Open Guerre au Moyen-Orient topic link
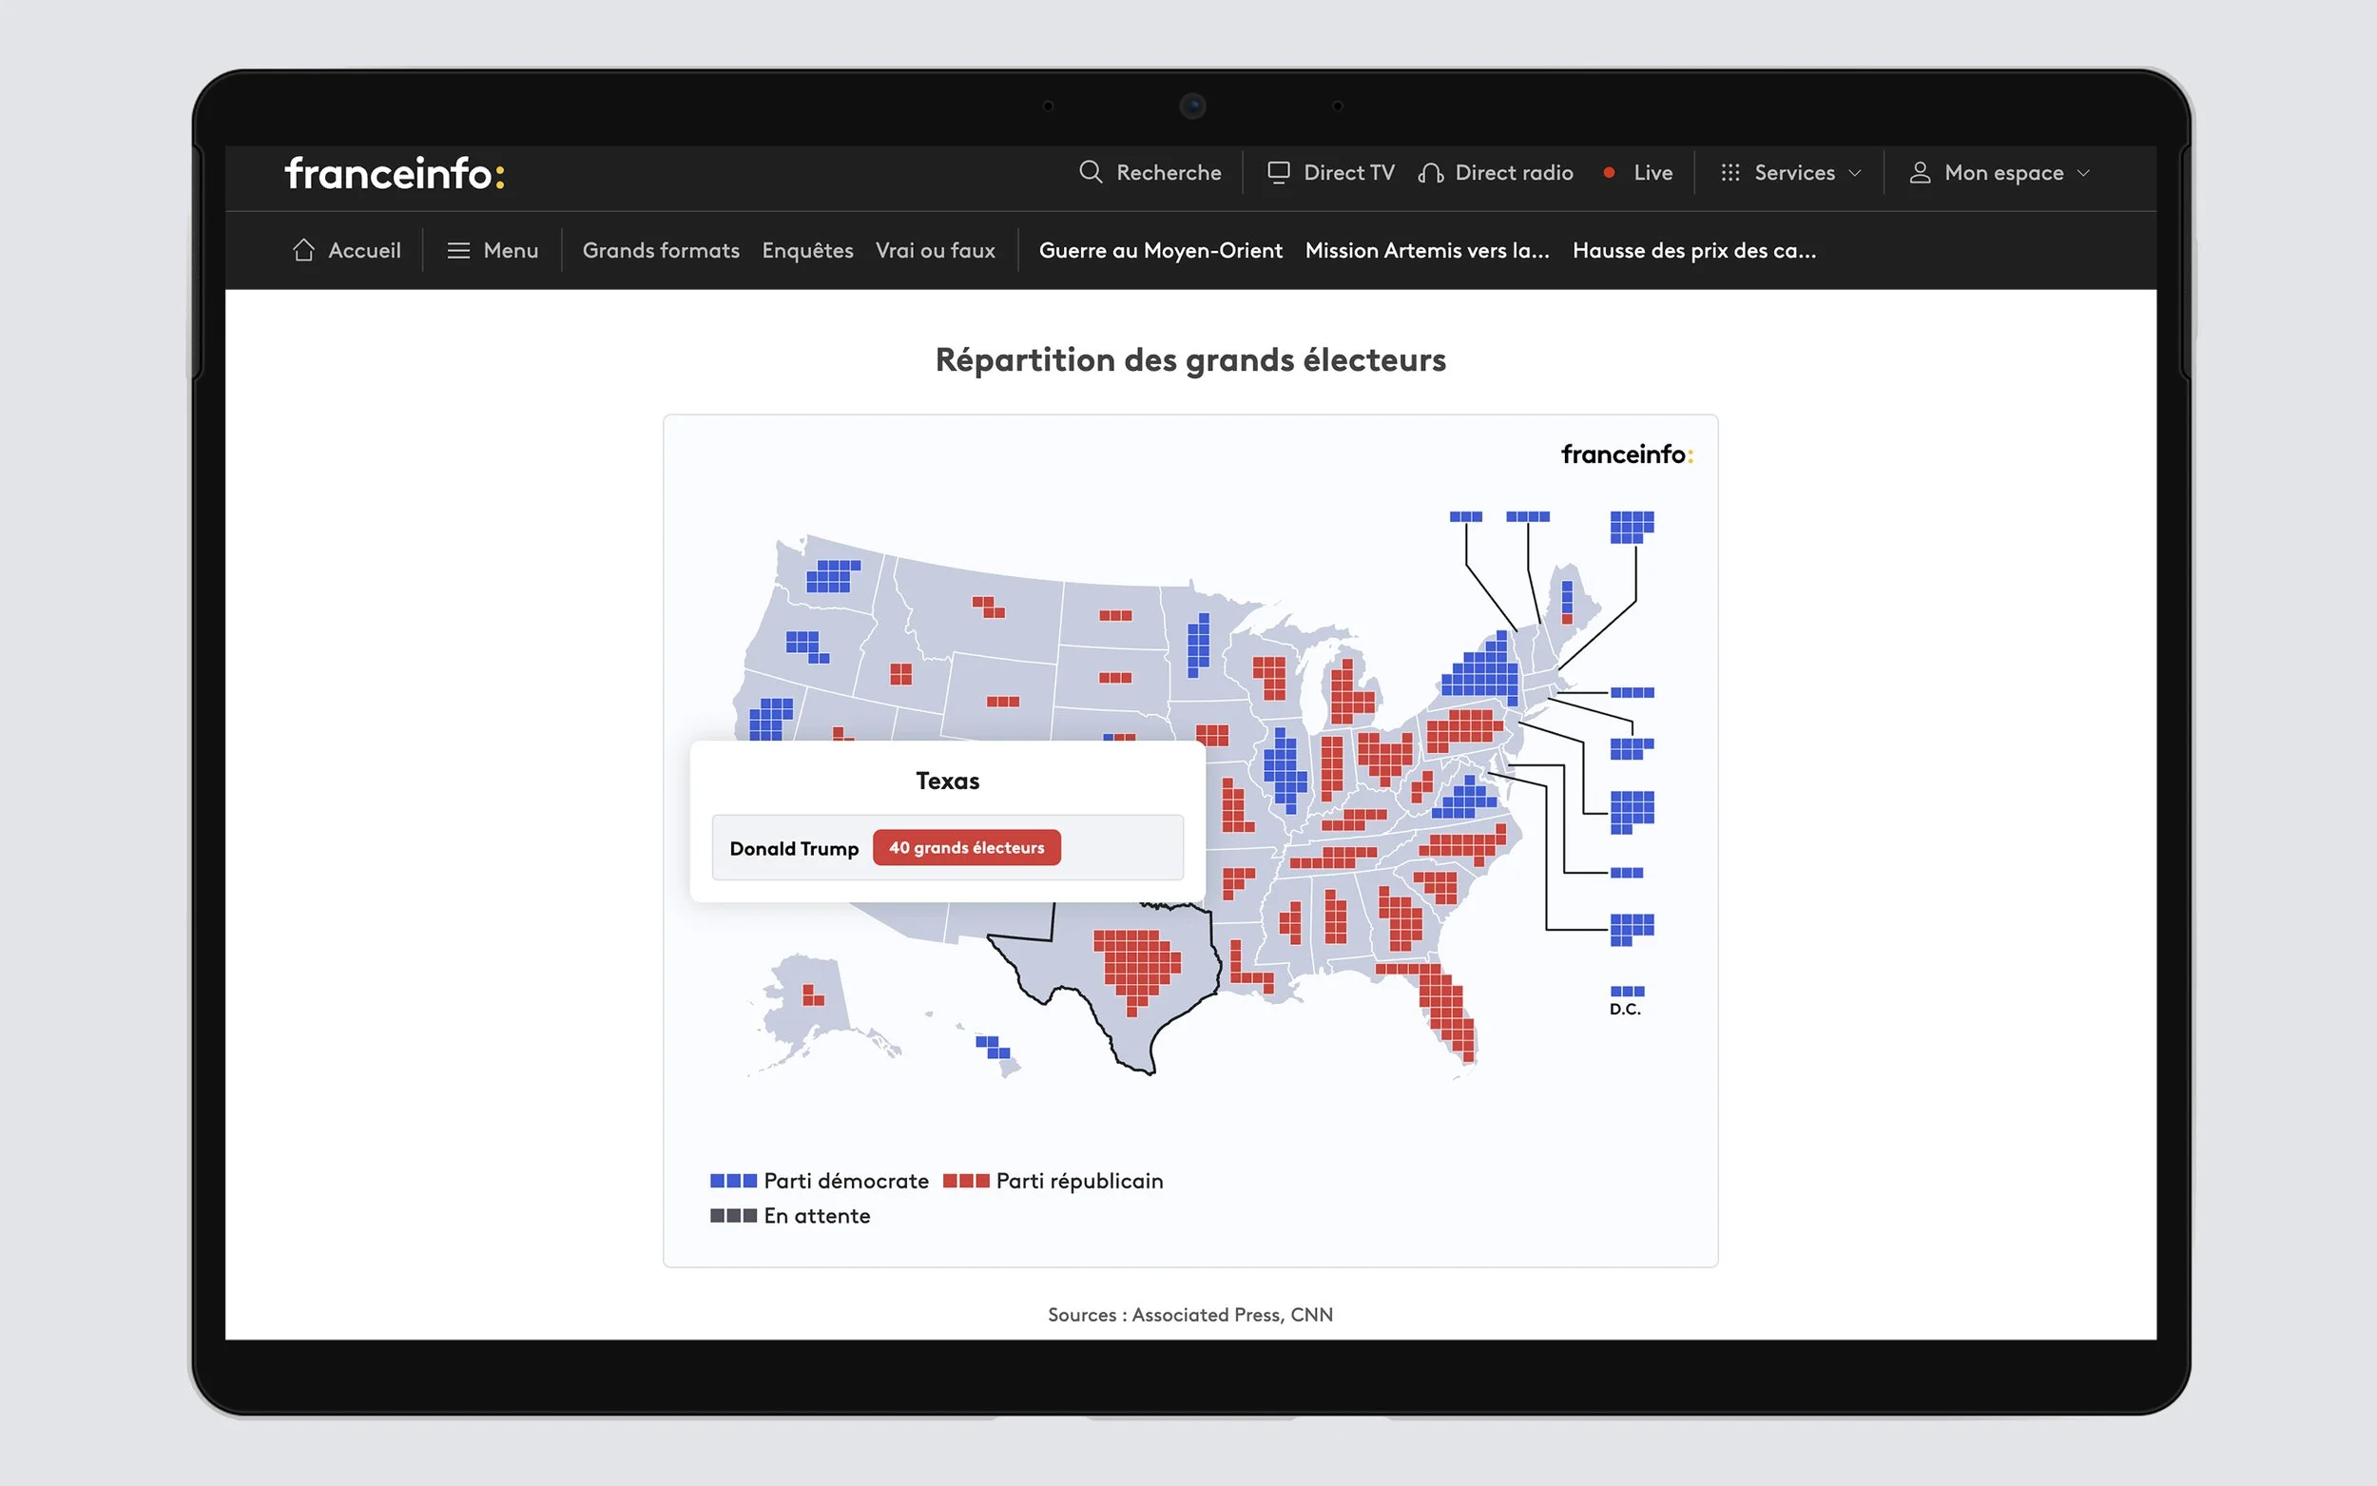The image size is (2377, 1486). click(1160, 250)
